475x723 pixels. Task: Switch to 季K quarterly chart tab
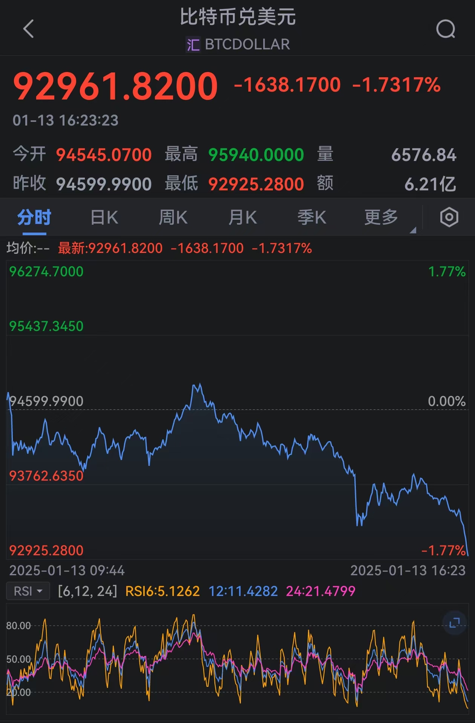312,218
